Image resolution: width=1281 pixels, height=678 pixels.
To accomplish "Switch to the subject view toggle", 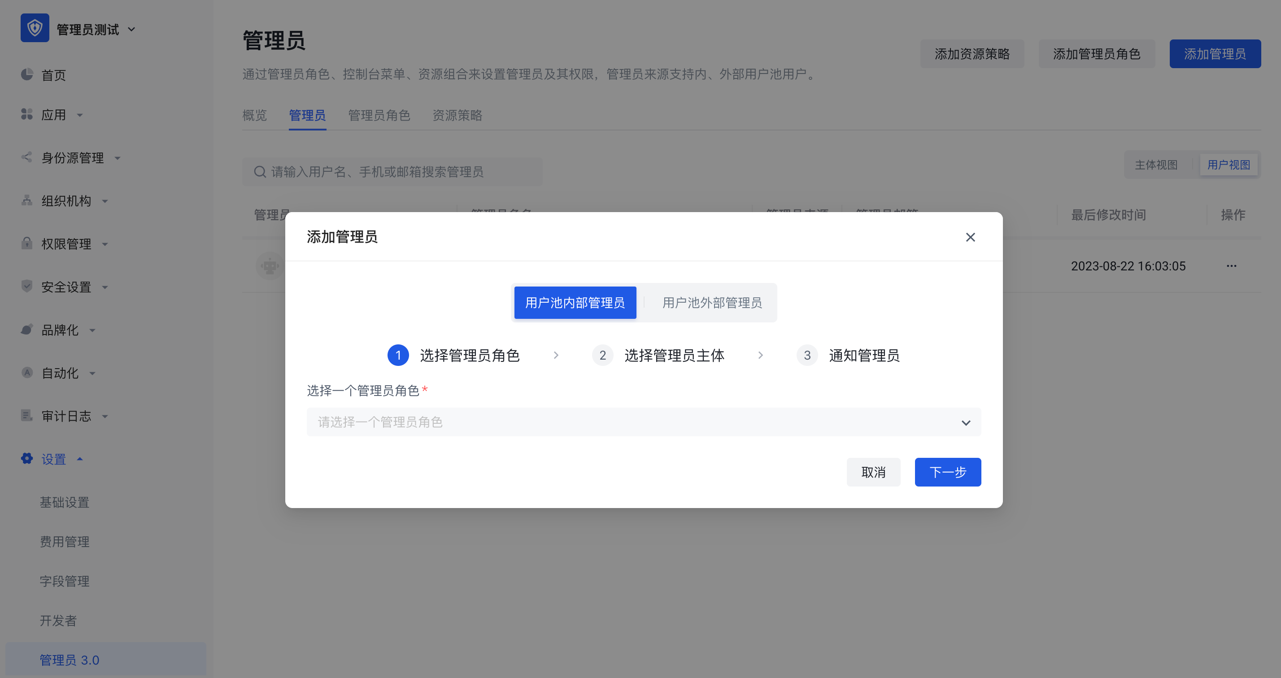I will (1156, 165).
